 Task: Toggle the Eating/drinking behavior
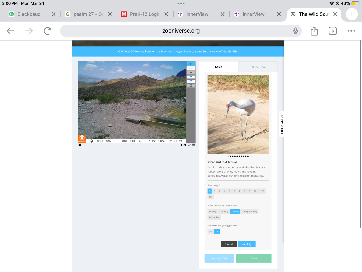point(250,211)
